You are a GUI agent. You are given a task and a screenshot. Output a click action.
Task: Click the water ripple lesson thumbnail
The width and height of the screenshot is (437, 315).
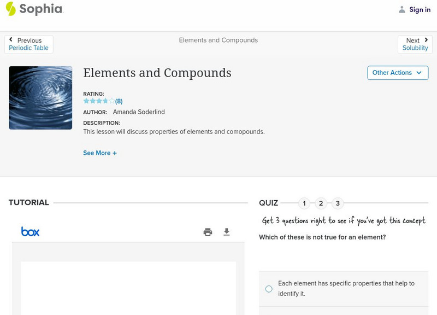(x=40, y=98)
